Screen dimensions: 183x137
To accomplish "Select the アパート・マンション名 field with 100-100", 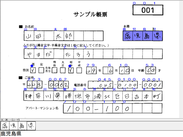I will 113,108.
